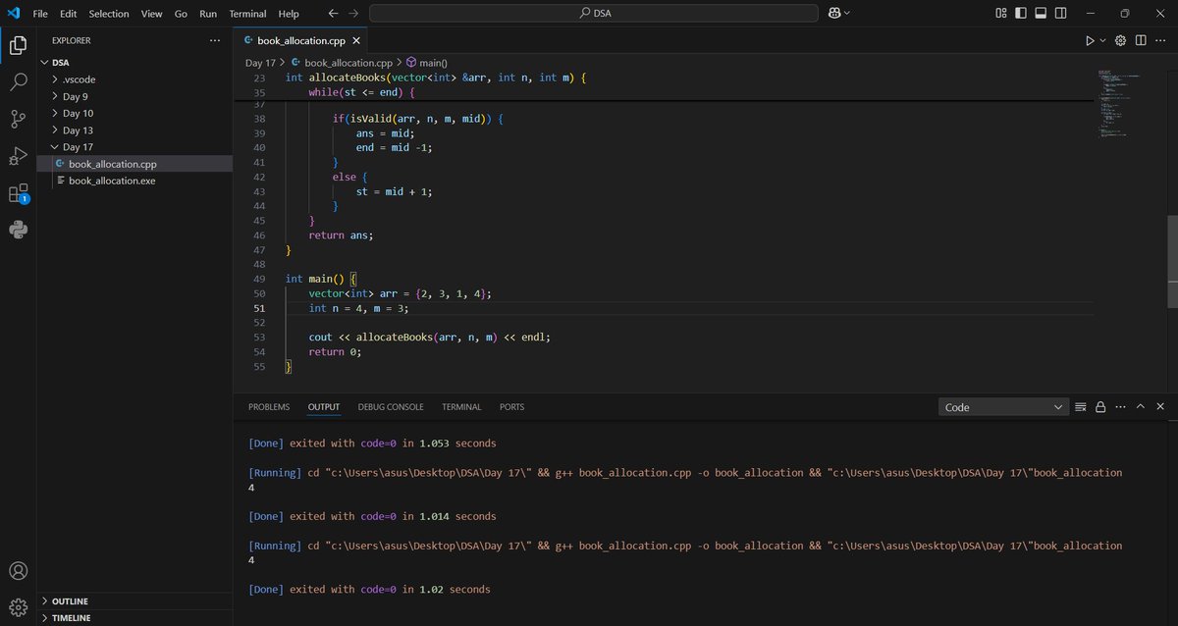The image size is (1178, 626).
Task: Open the Code output channel dropdown
Action: (x=1004, y=407)
